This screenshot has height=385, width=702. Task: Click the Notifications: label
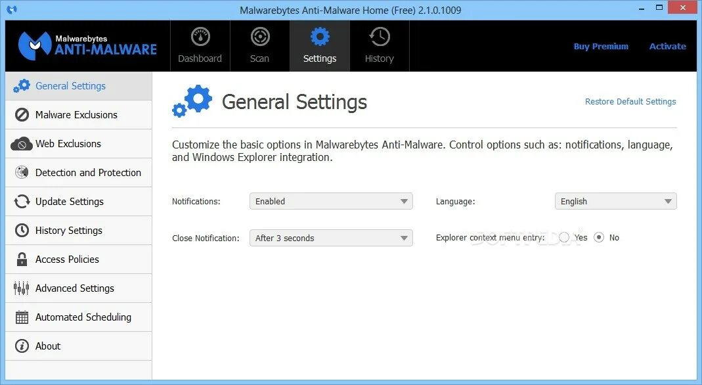coord(196,202)
